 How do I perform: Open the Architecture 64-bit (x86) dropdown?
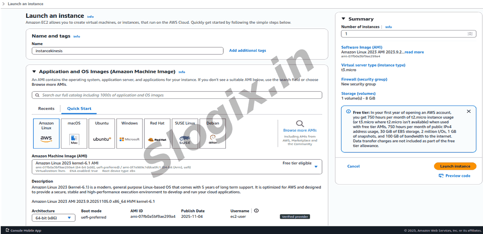click(x=54, y=218)
